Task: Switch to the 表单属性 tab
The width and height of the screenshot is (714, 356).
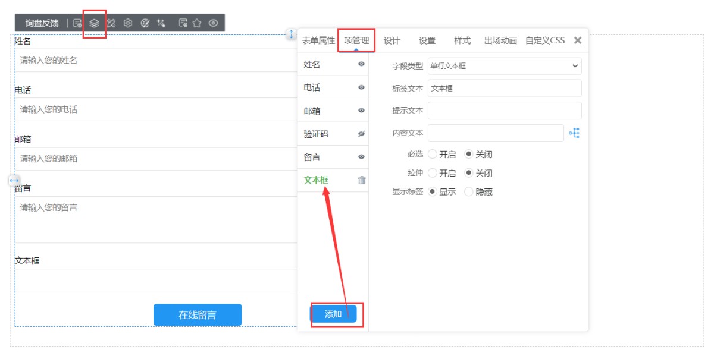Action: click(x=318, y=40)
